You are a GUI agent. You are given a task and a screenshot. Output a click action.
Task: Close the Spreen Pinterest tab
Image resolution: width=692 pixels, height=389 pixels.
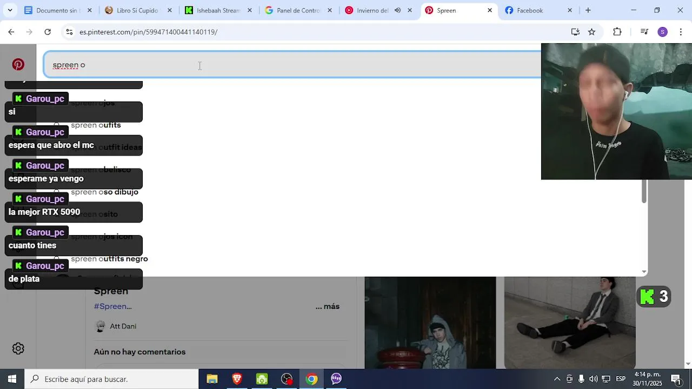(490, 10)
